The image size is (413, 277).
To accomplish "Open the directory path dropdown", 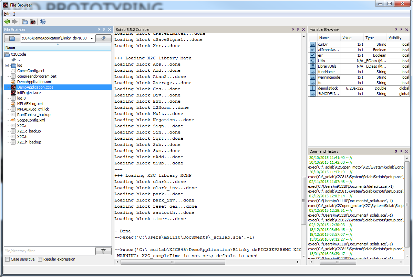I will coord(92,38).
